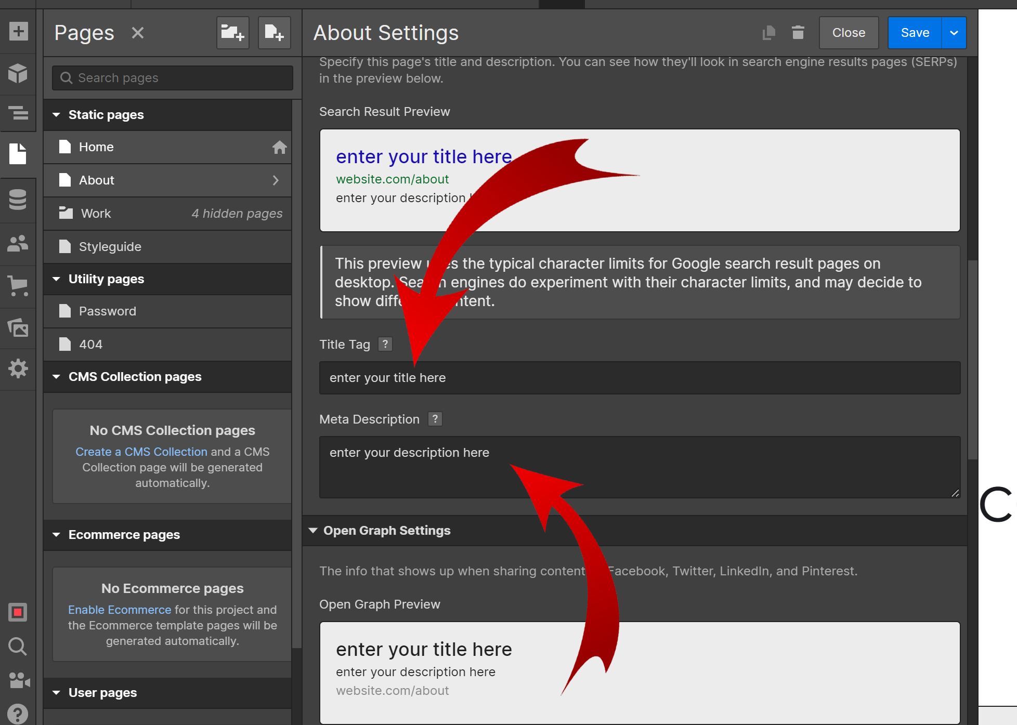Select the Styleguide page
The height and width of the screenshot is (725, 1017).
(x=167, y=247)
